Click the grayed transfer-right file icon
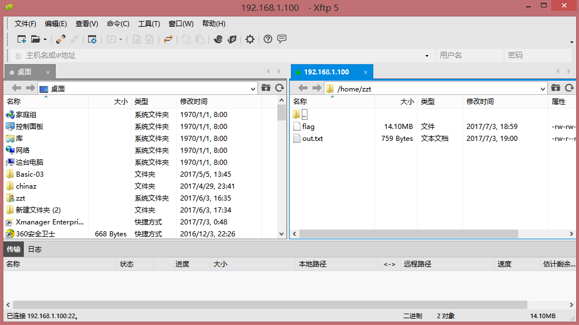 coord(149,39)
